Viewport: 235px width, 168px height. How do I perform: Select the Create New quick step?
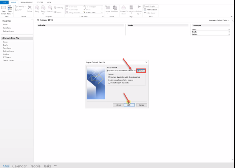tap(90, 12)
